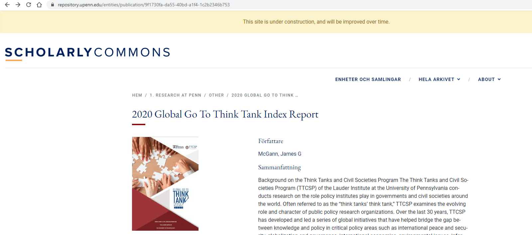This screenshot has height=235, width=532.
Task: Select the Other breadcrumb link
Action: click(x=216, y=95)
